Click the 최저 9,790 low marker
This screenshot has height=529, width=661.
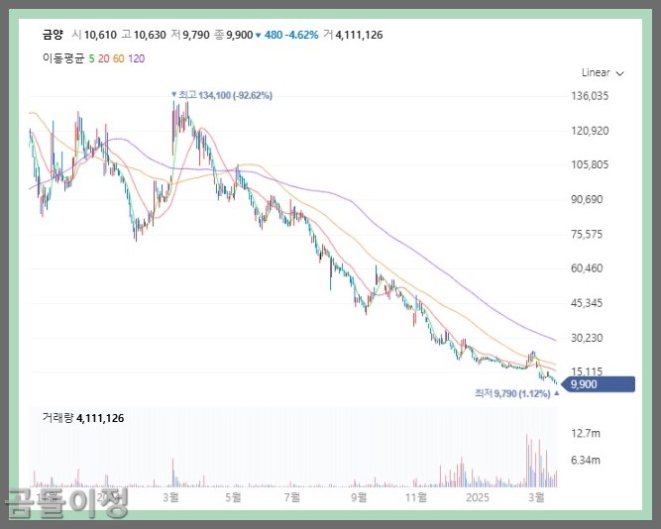coord(517,393)
